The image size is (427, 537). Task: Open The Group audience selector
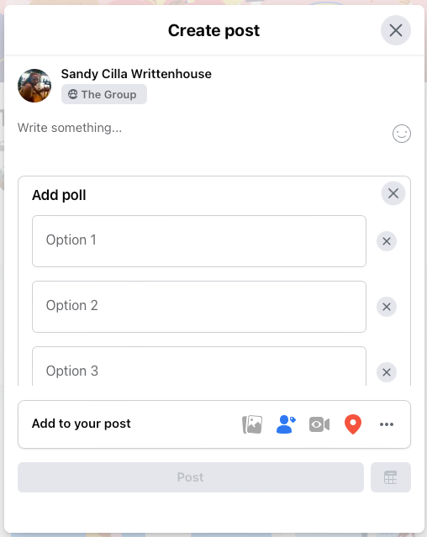point(104,94)
